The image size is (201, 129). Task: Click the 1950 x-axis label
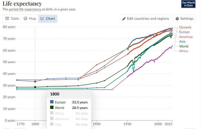point(127,124)
